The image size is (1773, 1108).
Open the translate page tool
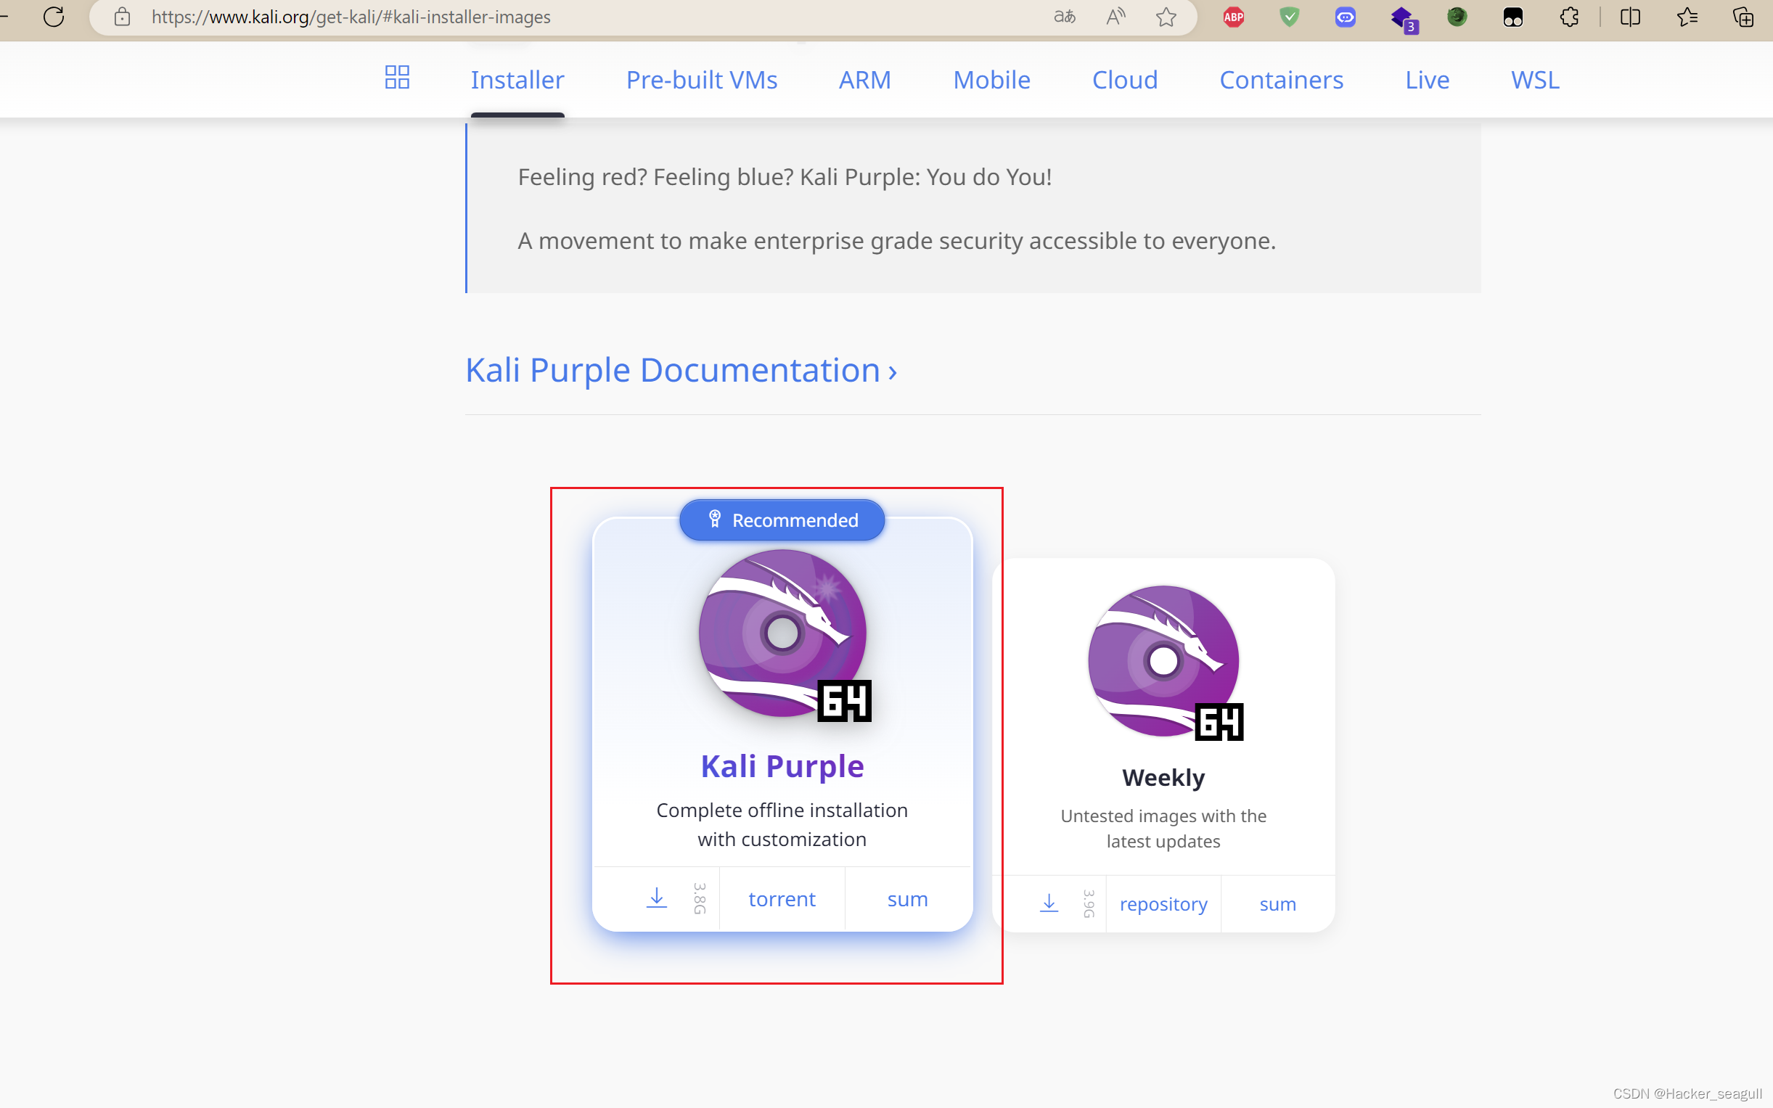pyautogui.click(x=1064, y=17)
